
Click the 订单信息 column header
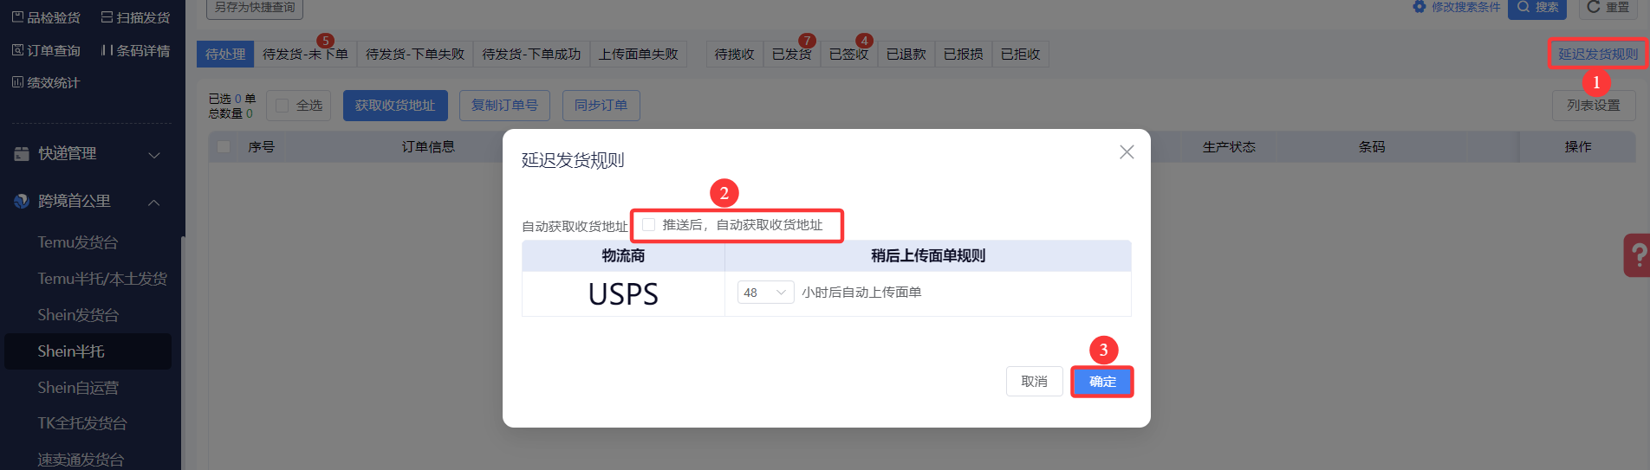tap(428, 146)
